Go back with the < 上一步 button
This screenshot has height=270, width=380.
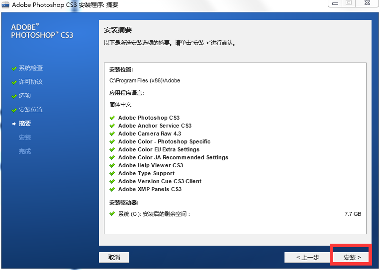click(x=308, y=257)
